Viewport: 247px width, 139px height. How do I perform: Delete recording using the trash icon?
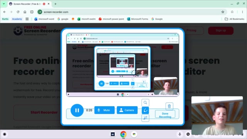(169, 106)
